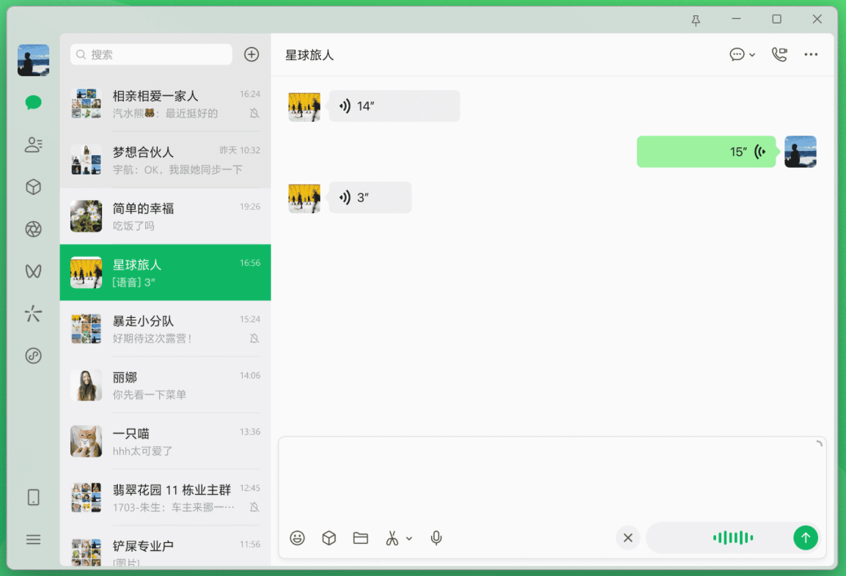The width and height of the screenshot is (846, 576).
Task: Click mute bell icon on 暴走小分队
Action: click(254, 338)
